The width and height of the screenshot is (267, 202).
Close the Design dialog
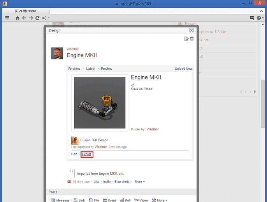(191, 30)
